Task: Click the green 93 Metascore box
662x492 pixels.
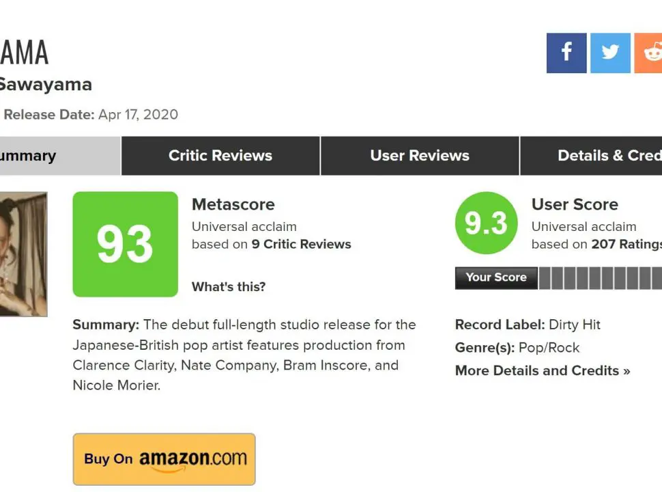Action: coord(125,244)
